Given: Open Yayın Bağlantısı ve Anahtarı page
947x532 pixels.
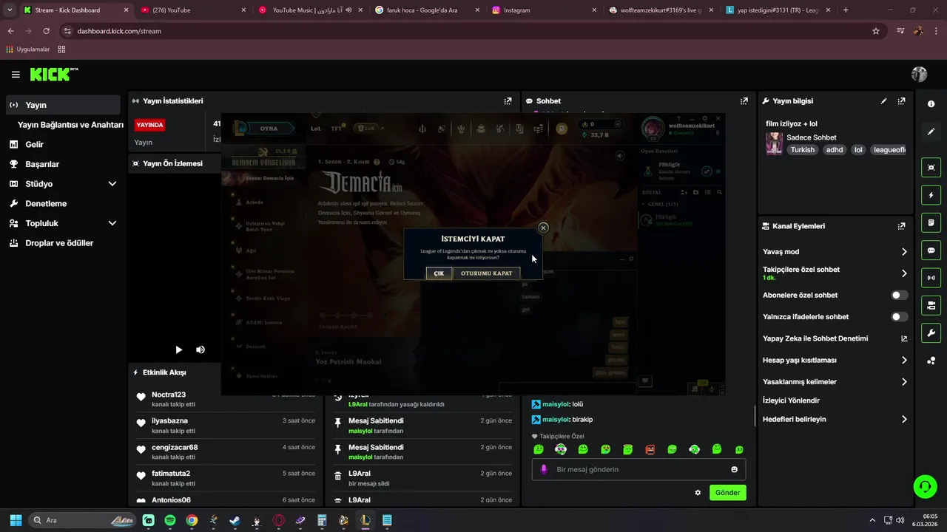Looking at the screenshot, I should (70, 125).
